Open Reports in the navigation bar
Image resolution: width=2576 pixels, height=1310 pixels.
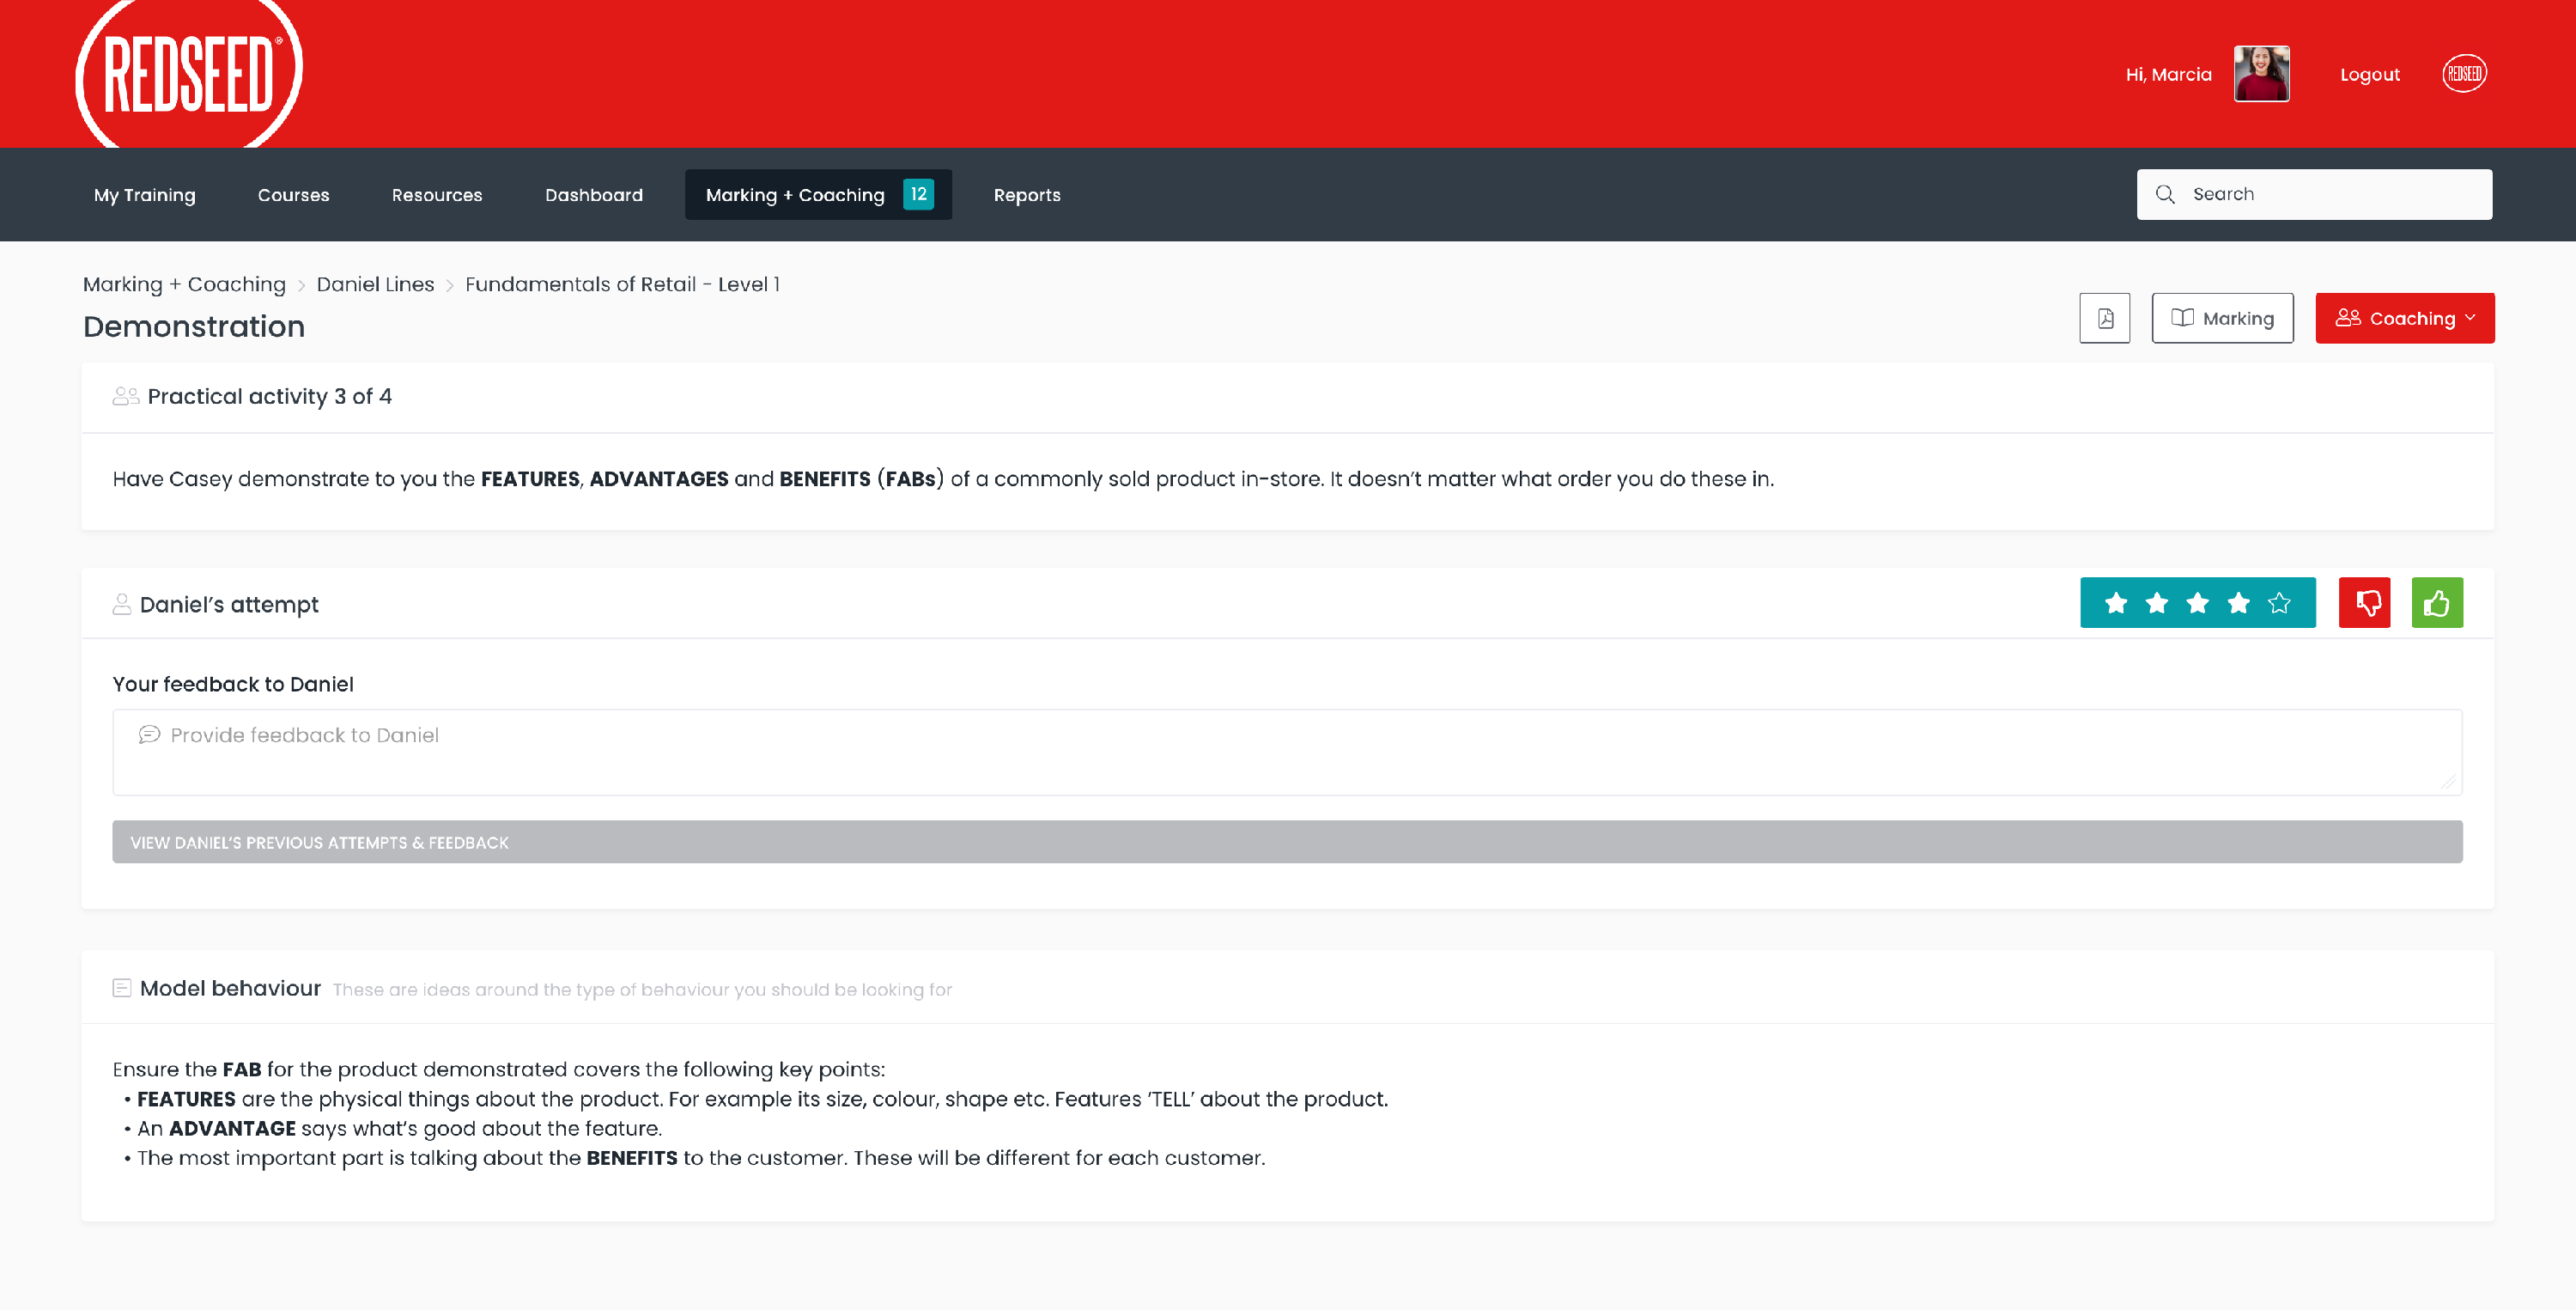1026,195
